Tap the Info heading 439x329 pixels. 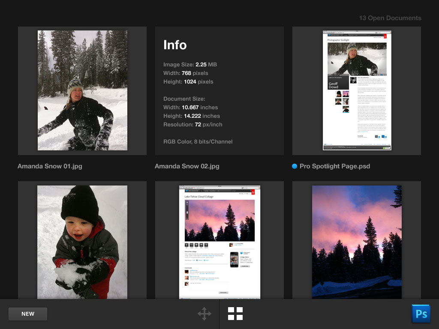(x=175, y=45)
